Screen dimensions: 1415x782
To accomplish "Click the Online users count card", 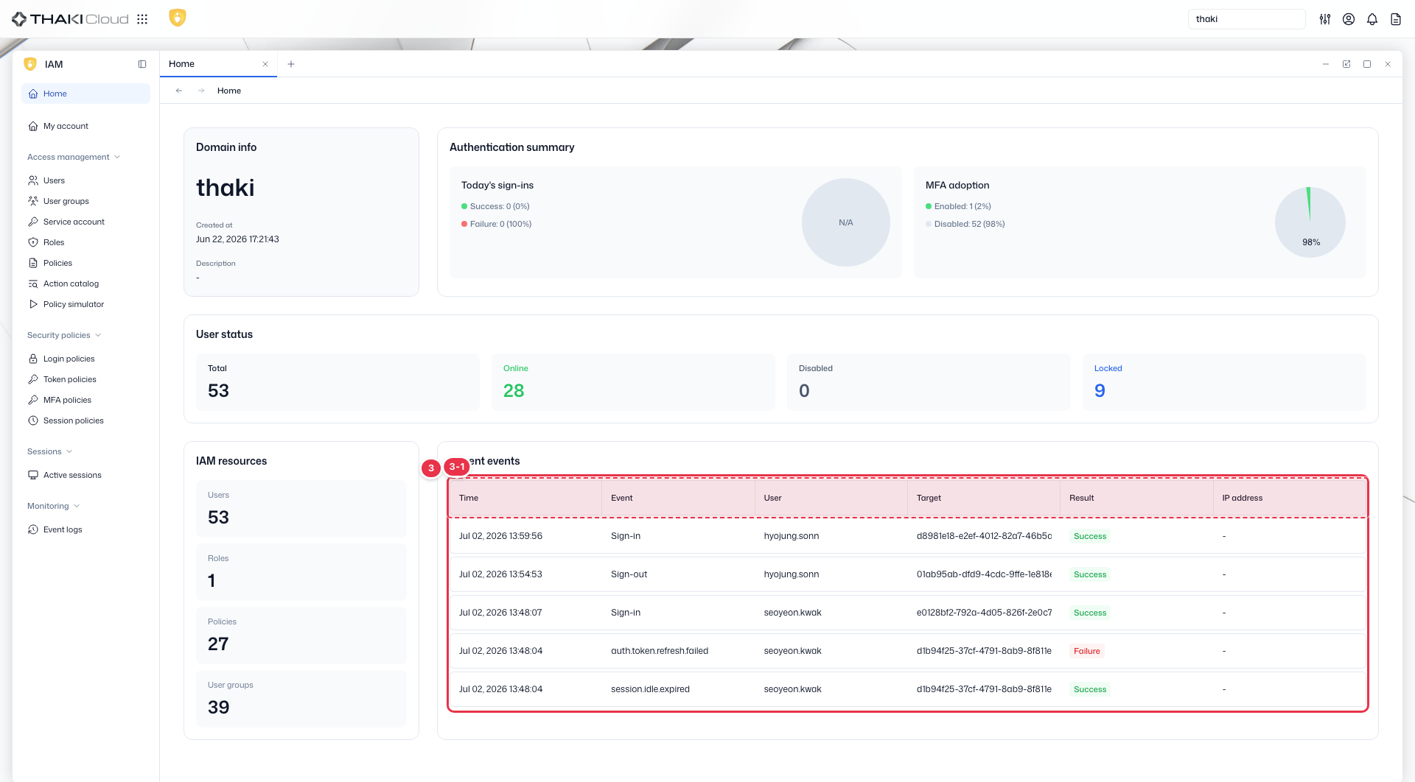I will (633, 382).
